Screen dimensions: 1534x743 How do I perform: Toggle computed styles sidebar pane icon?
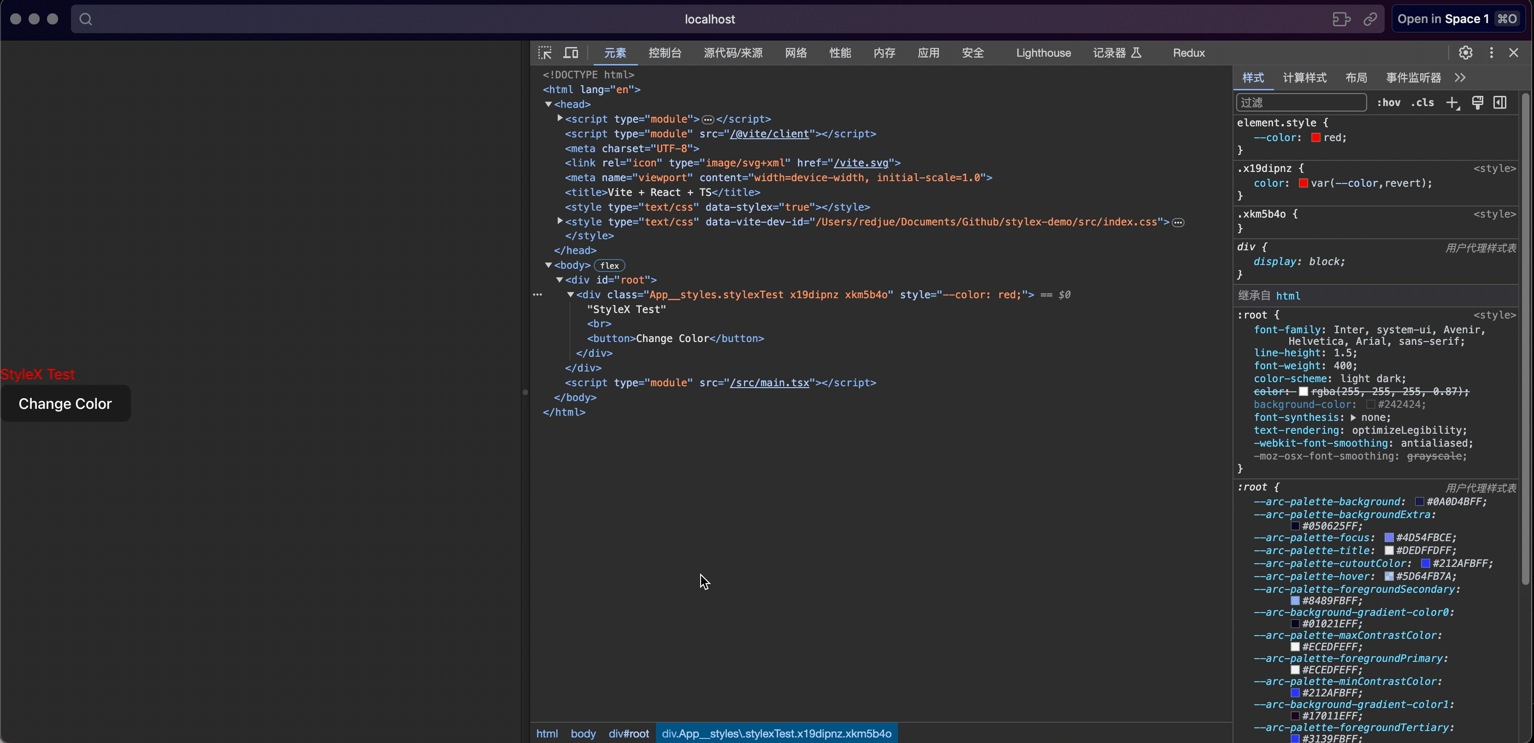(x=1500, y=102)
